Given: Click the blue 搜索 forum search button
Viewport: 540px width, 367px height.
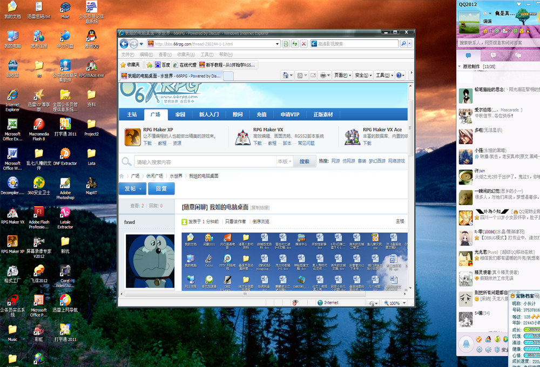Looking at the screenshot, I should pos(305,161).
